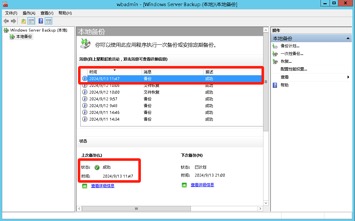Click the 恢复 recover icon
Viewport: 355px width, 221px height.
point(275,61)
